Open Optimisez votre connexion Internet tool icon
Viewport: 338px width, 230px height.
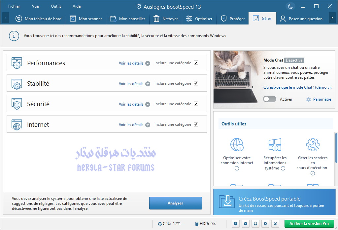(x=237, y=144)
